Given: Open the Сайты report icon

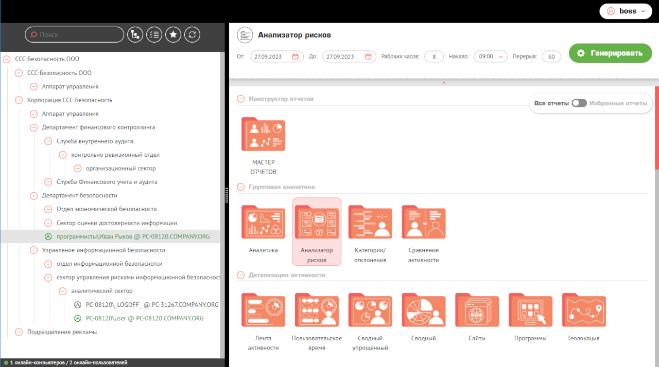Looking at the screenshot, I should coord(477,310).
